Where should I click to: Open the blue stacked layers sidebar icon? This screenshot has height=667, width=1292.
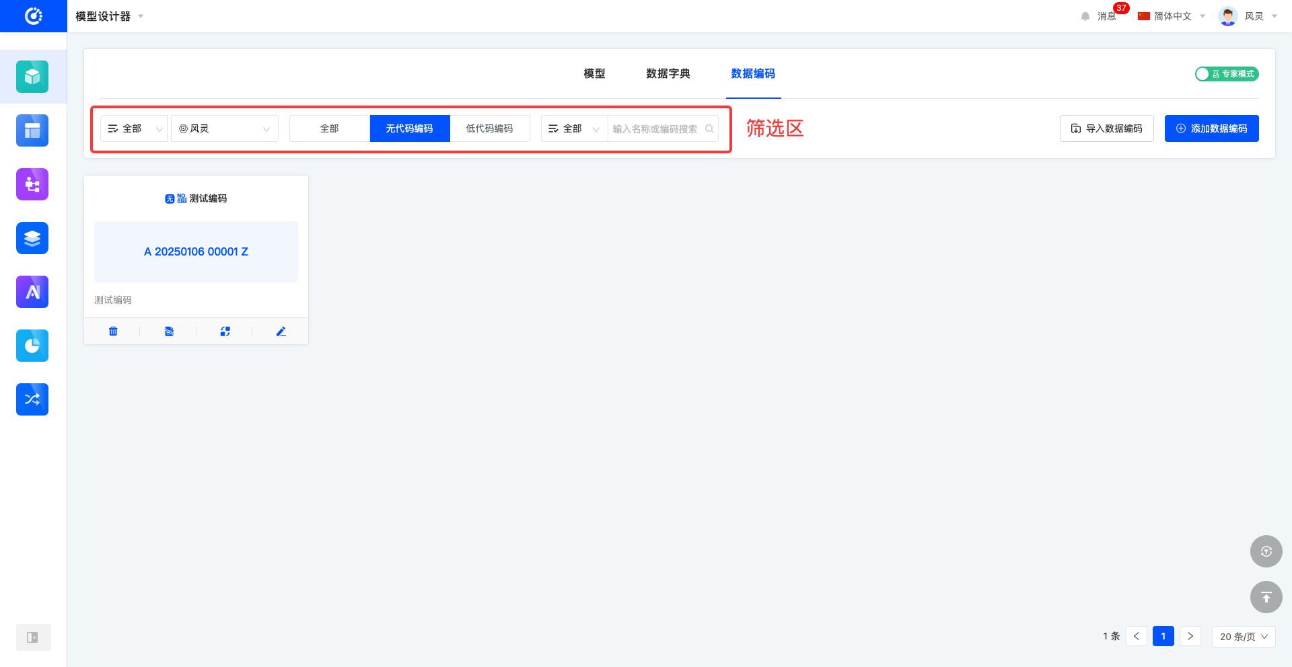(32, 238)
